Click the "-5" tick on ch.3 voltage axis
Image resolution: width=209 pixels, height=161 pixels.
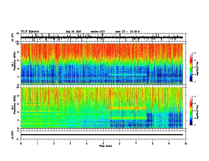(18, 139)
